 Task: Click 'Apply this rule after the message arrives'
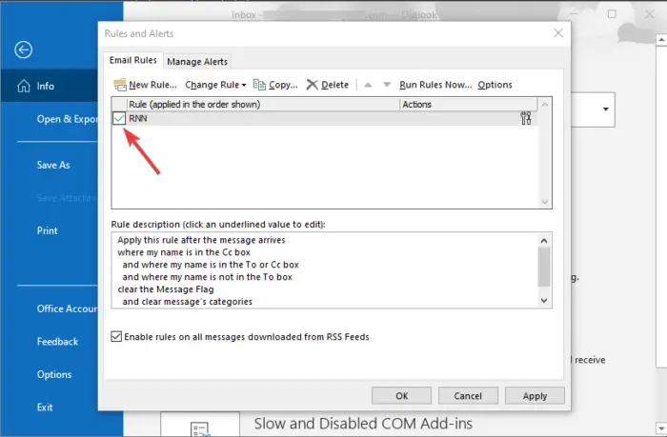[201, 240]
